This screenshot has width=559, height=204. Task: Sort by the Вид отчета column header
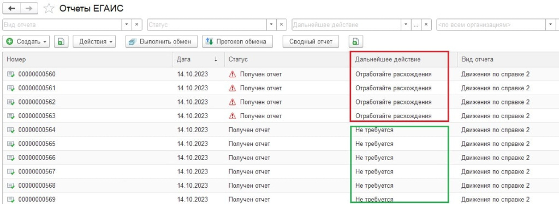[x=508, y=59]
